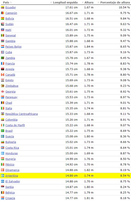Follow the Costa de Marfil link
The image size is (131, 201).
pyautogui.click(x=15, y=125)
